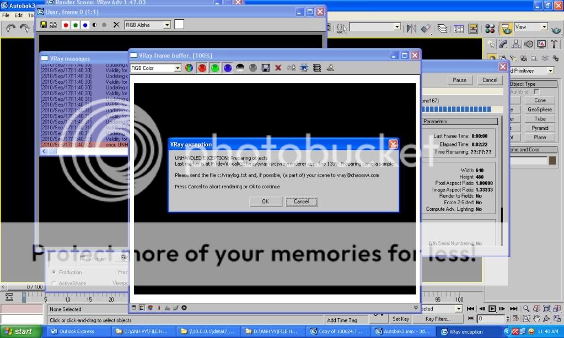Click the clone window binoculars icon in User frame window

tap(53, 25)
